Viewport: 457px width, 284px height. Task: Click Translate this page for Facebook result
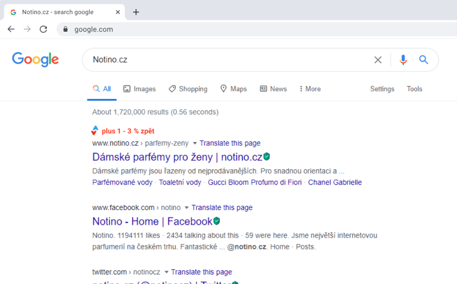222,207
